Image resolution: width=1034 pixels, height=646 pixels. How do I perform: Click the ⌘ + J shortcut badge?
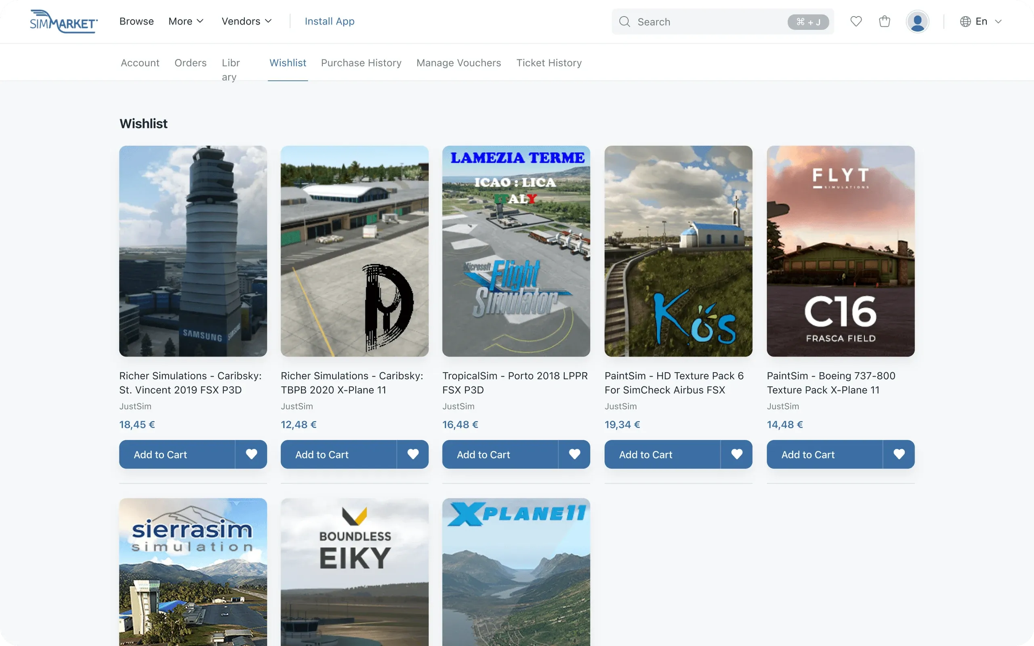808,22
